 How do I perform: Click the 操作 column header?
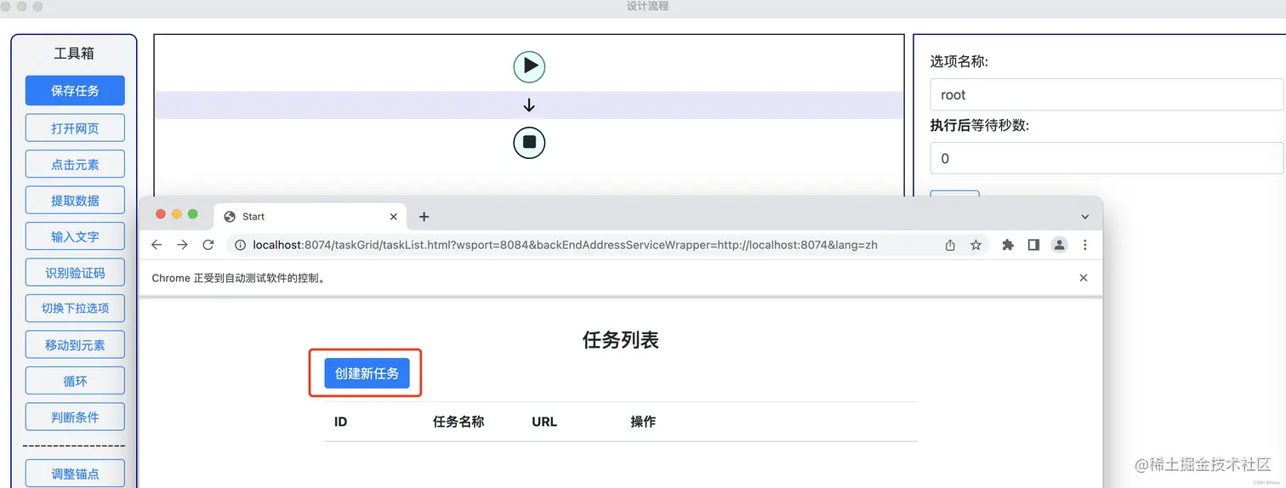[x=643, y=422]
